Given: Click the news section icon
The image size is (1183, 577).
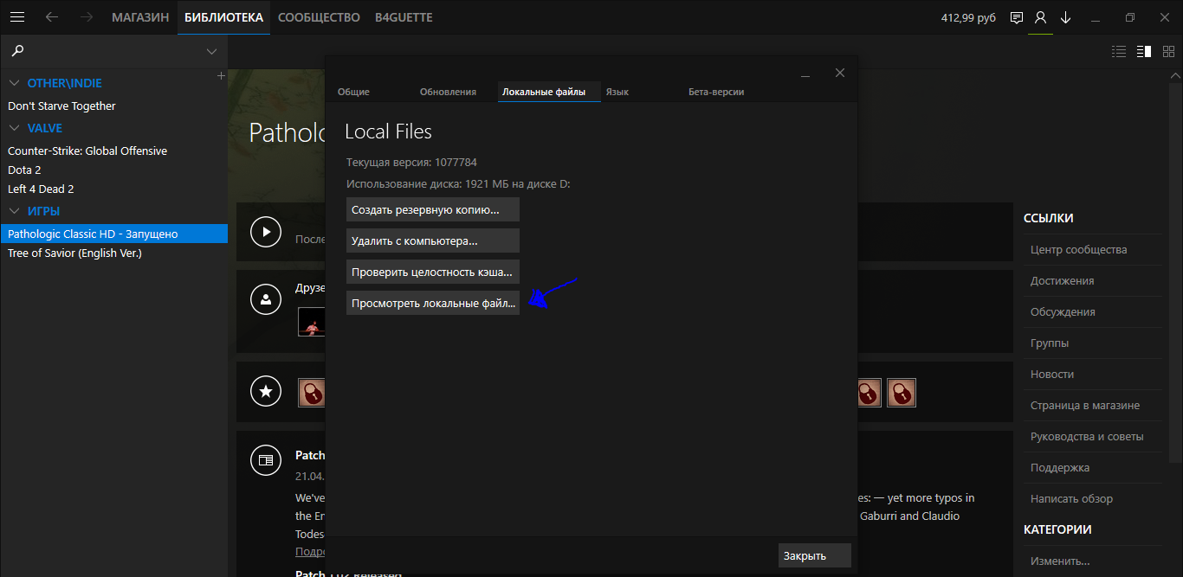Looking at the screenshot, I should tap(266, 460).
